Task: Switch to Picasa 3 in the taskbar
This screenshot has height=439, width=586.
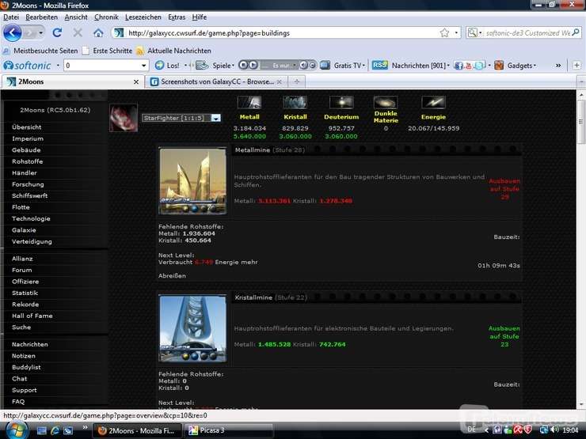Action: pos(228,430)
